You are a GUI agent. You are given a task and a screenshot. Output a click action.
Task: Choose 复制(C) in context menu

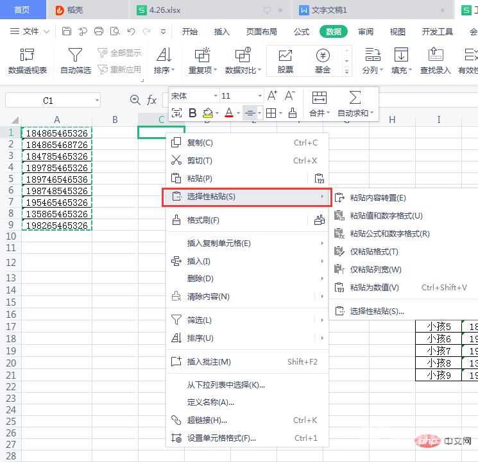(200, 143)
